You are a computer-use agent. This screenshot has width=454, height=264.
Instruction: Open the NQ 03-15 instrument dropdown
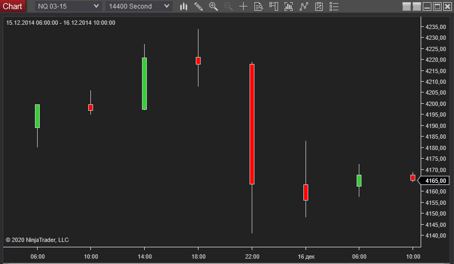(x=68, y=6)
